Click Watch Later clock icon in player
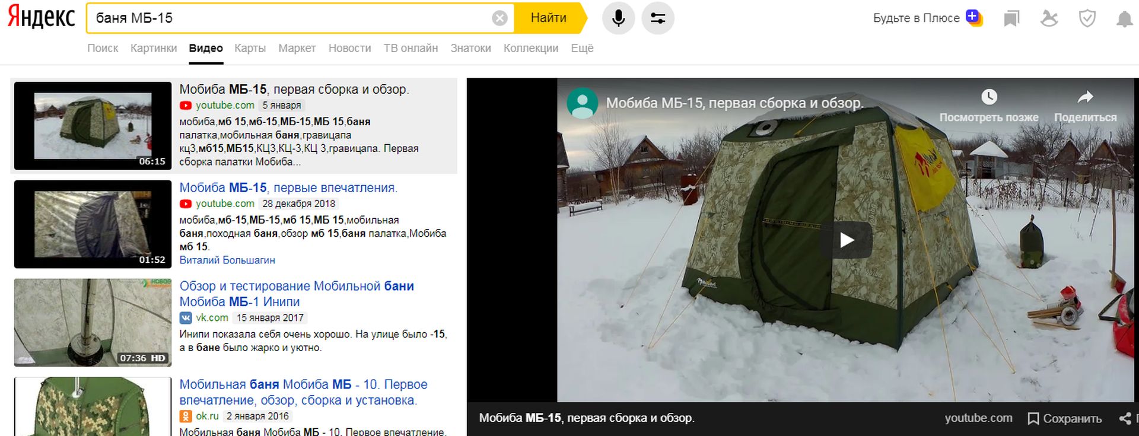This screenshot has height=436, width=1139. [989, 97]
